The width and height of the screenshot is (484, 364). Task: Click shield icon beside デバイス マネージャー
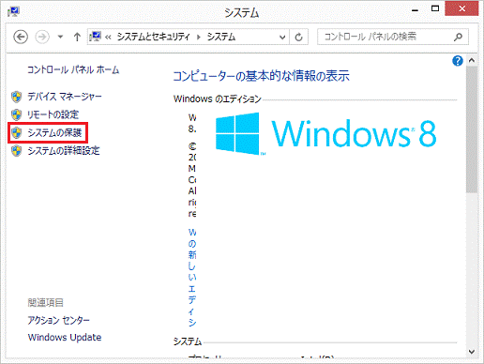(x=16, y=97)
